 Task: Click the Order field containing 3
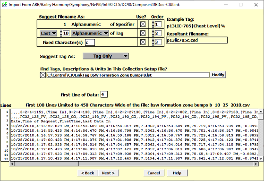158,42
